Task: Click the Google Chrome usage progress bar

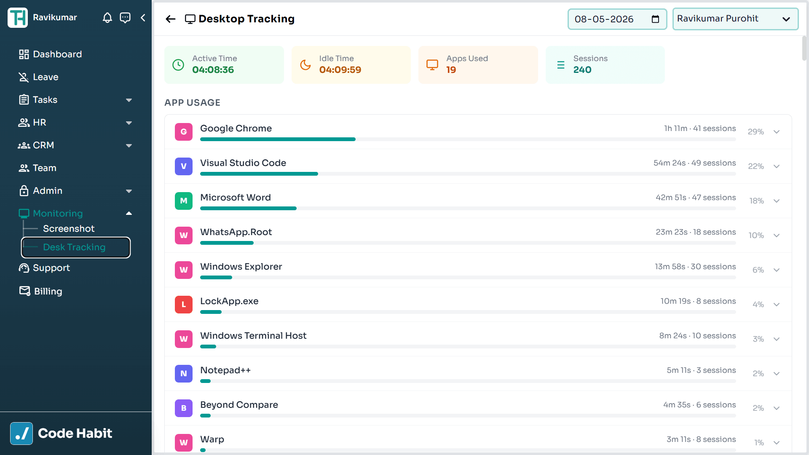Action: tap(468, 139)
